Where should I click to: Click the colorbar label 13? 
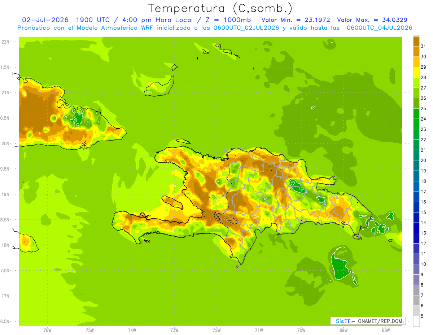tap(423, 233)
